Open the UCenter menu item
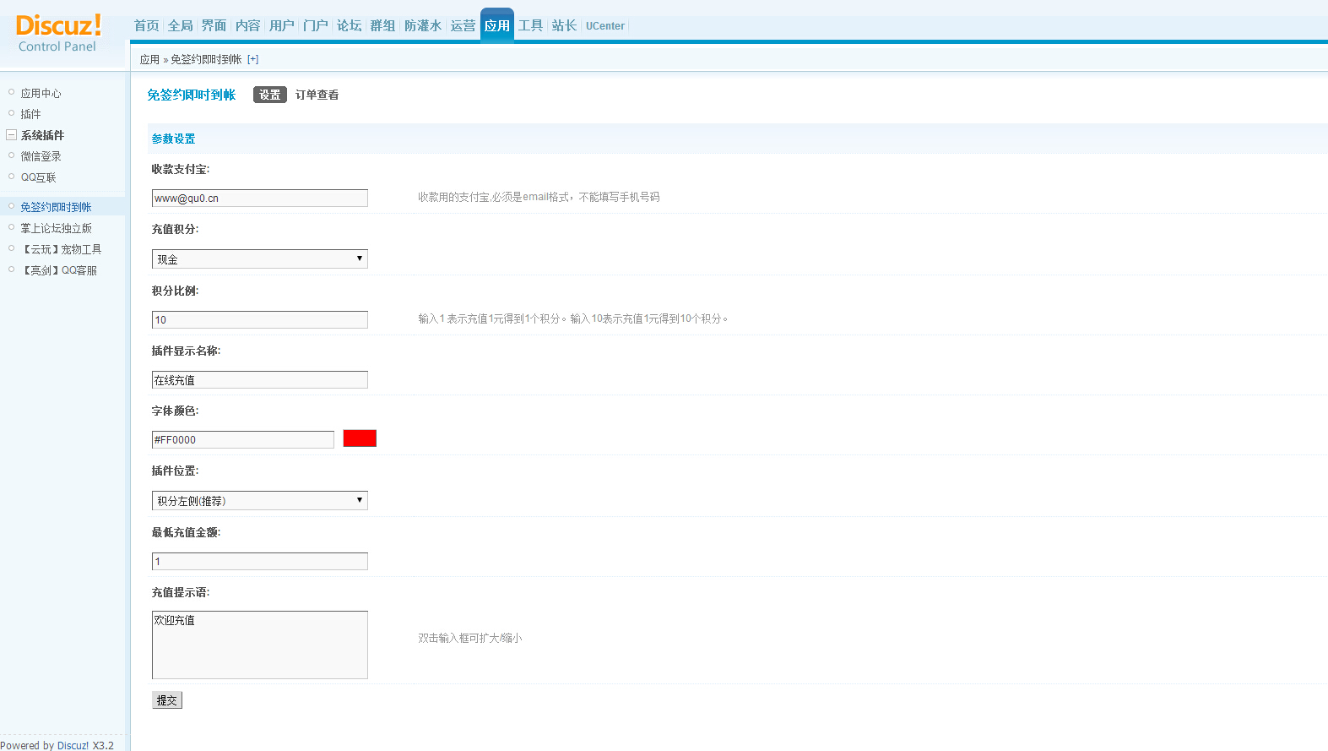 [604, 26]
